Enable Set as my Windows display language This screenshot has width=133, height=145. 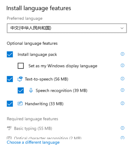click(21, 66)
